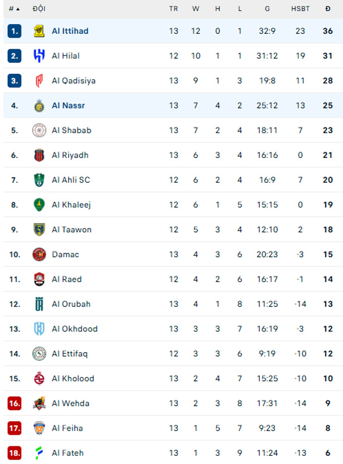Click the Al Hilal club crest
Image resolution: width=343 pixels, height=464 pixels.
point(39,56)
